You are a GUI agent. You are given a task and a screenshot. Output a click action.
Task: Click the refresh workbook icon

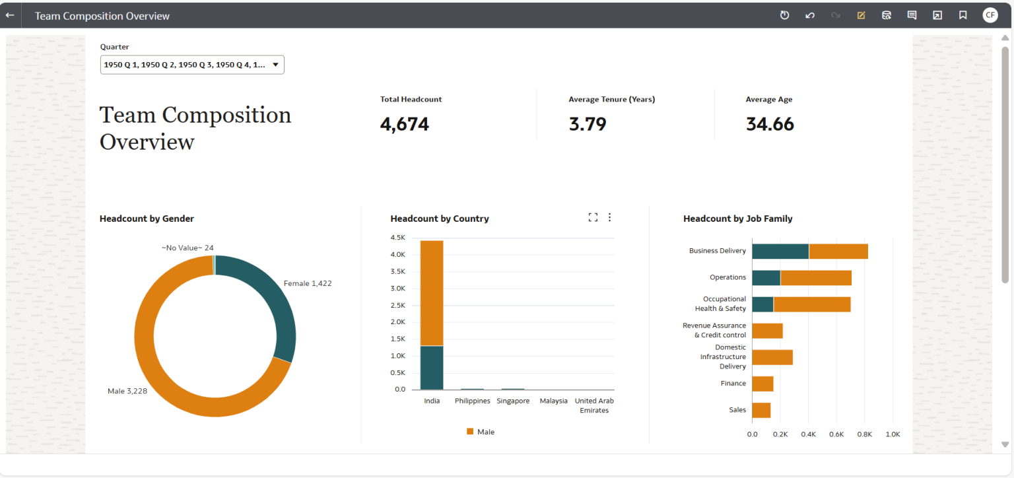784,15
